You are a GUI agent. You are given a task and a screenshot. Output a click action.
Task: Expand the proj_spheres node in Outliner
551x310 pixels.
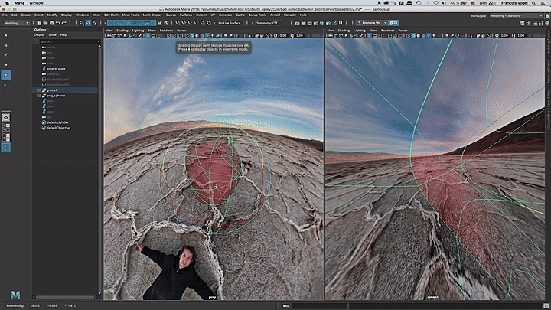coord(40,96)
